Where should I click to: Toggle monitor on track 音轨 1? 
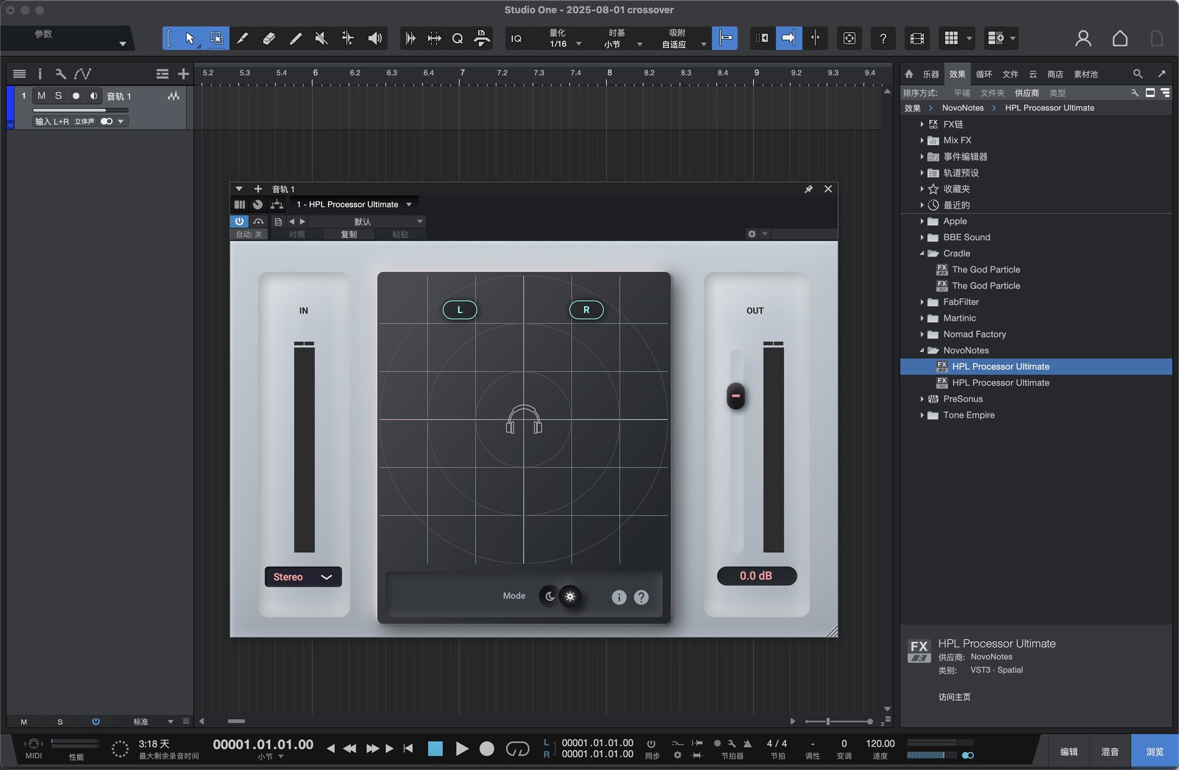[x=93, y=96]
